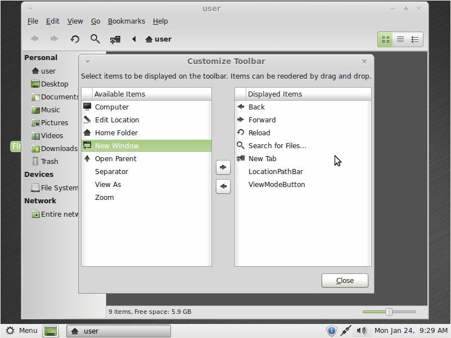451x338 pixels.
Task: Click the volume speaker tray icon
Action: (x=361, y=331)
